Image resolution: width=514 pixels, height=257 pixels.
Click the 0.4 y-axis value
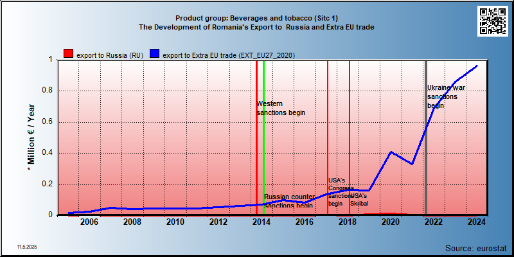point(48,153)
